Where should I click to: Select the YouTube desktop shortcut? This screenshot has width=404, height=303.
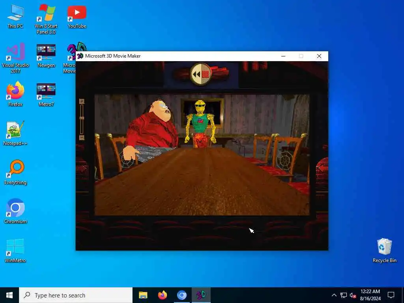(77, 16)
